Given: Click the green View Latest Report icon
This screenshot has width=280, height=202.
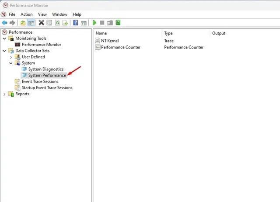Looking at the screenshot, I should pyautogui.click(x=118, y=22).
